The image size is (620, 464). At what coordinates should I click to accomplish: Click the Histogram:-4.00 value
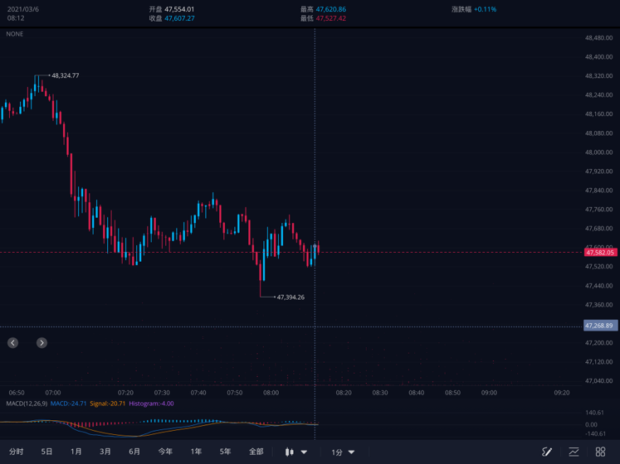[x=151, y=404]
